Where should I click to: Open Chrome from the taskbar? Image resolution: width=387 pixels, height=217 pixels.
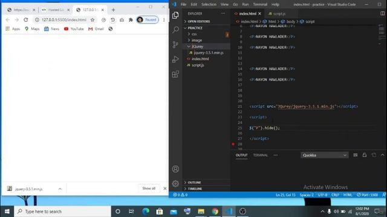coord(215,212)
